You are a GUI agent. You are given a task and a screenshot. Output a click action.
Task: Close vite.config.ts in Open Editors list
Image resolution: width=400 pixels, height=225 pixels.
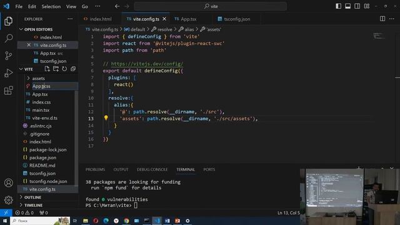(x=29, y=45)
